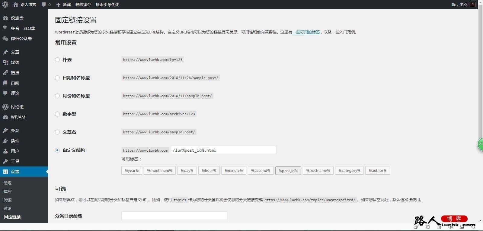
Task: Click the https://www.lurbk.com/archives/123 example
Action: pos(159,114)
